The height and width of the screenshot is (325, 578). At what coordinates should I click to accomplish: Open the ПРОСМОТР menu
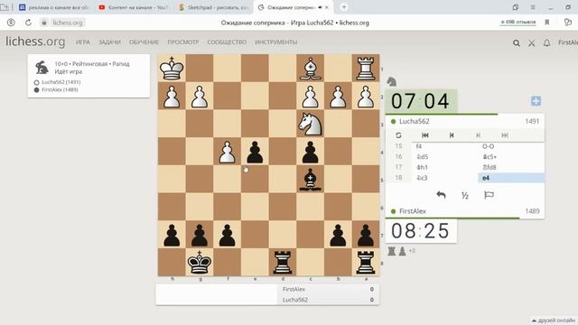(183, 42)
